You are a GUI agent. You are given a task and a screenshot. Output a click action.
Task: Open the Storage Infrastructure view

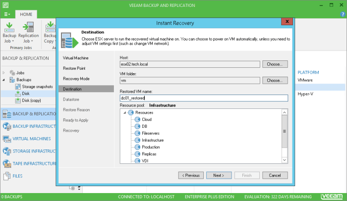(x=29, y=151)
